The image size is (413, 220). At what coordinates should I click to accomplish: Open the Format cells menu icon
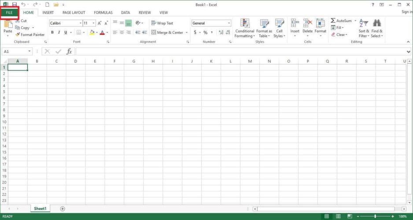click(x=320, y=23)
